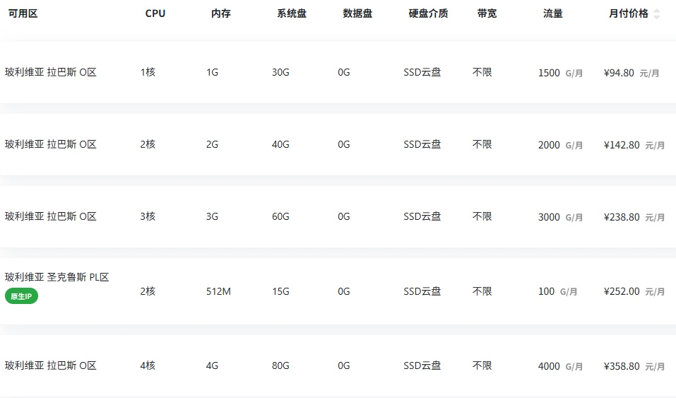Viewport: 676px width, 398px height.
Task: Click the 512M memory cell
Action: [218, 291]
